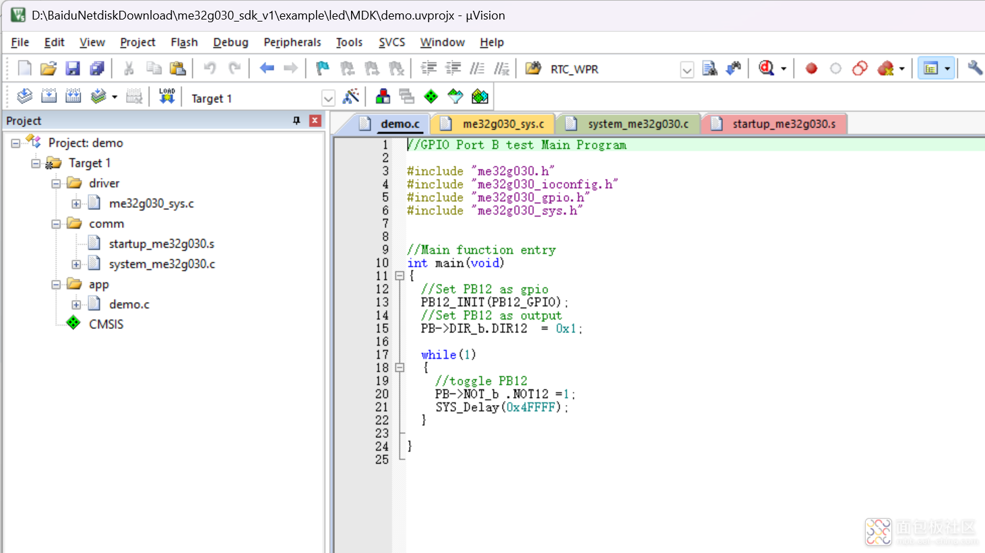Toggle the Project window pin icon

coord(296,120)
